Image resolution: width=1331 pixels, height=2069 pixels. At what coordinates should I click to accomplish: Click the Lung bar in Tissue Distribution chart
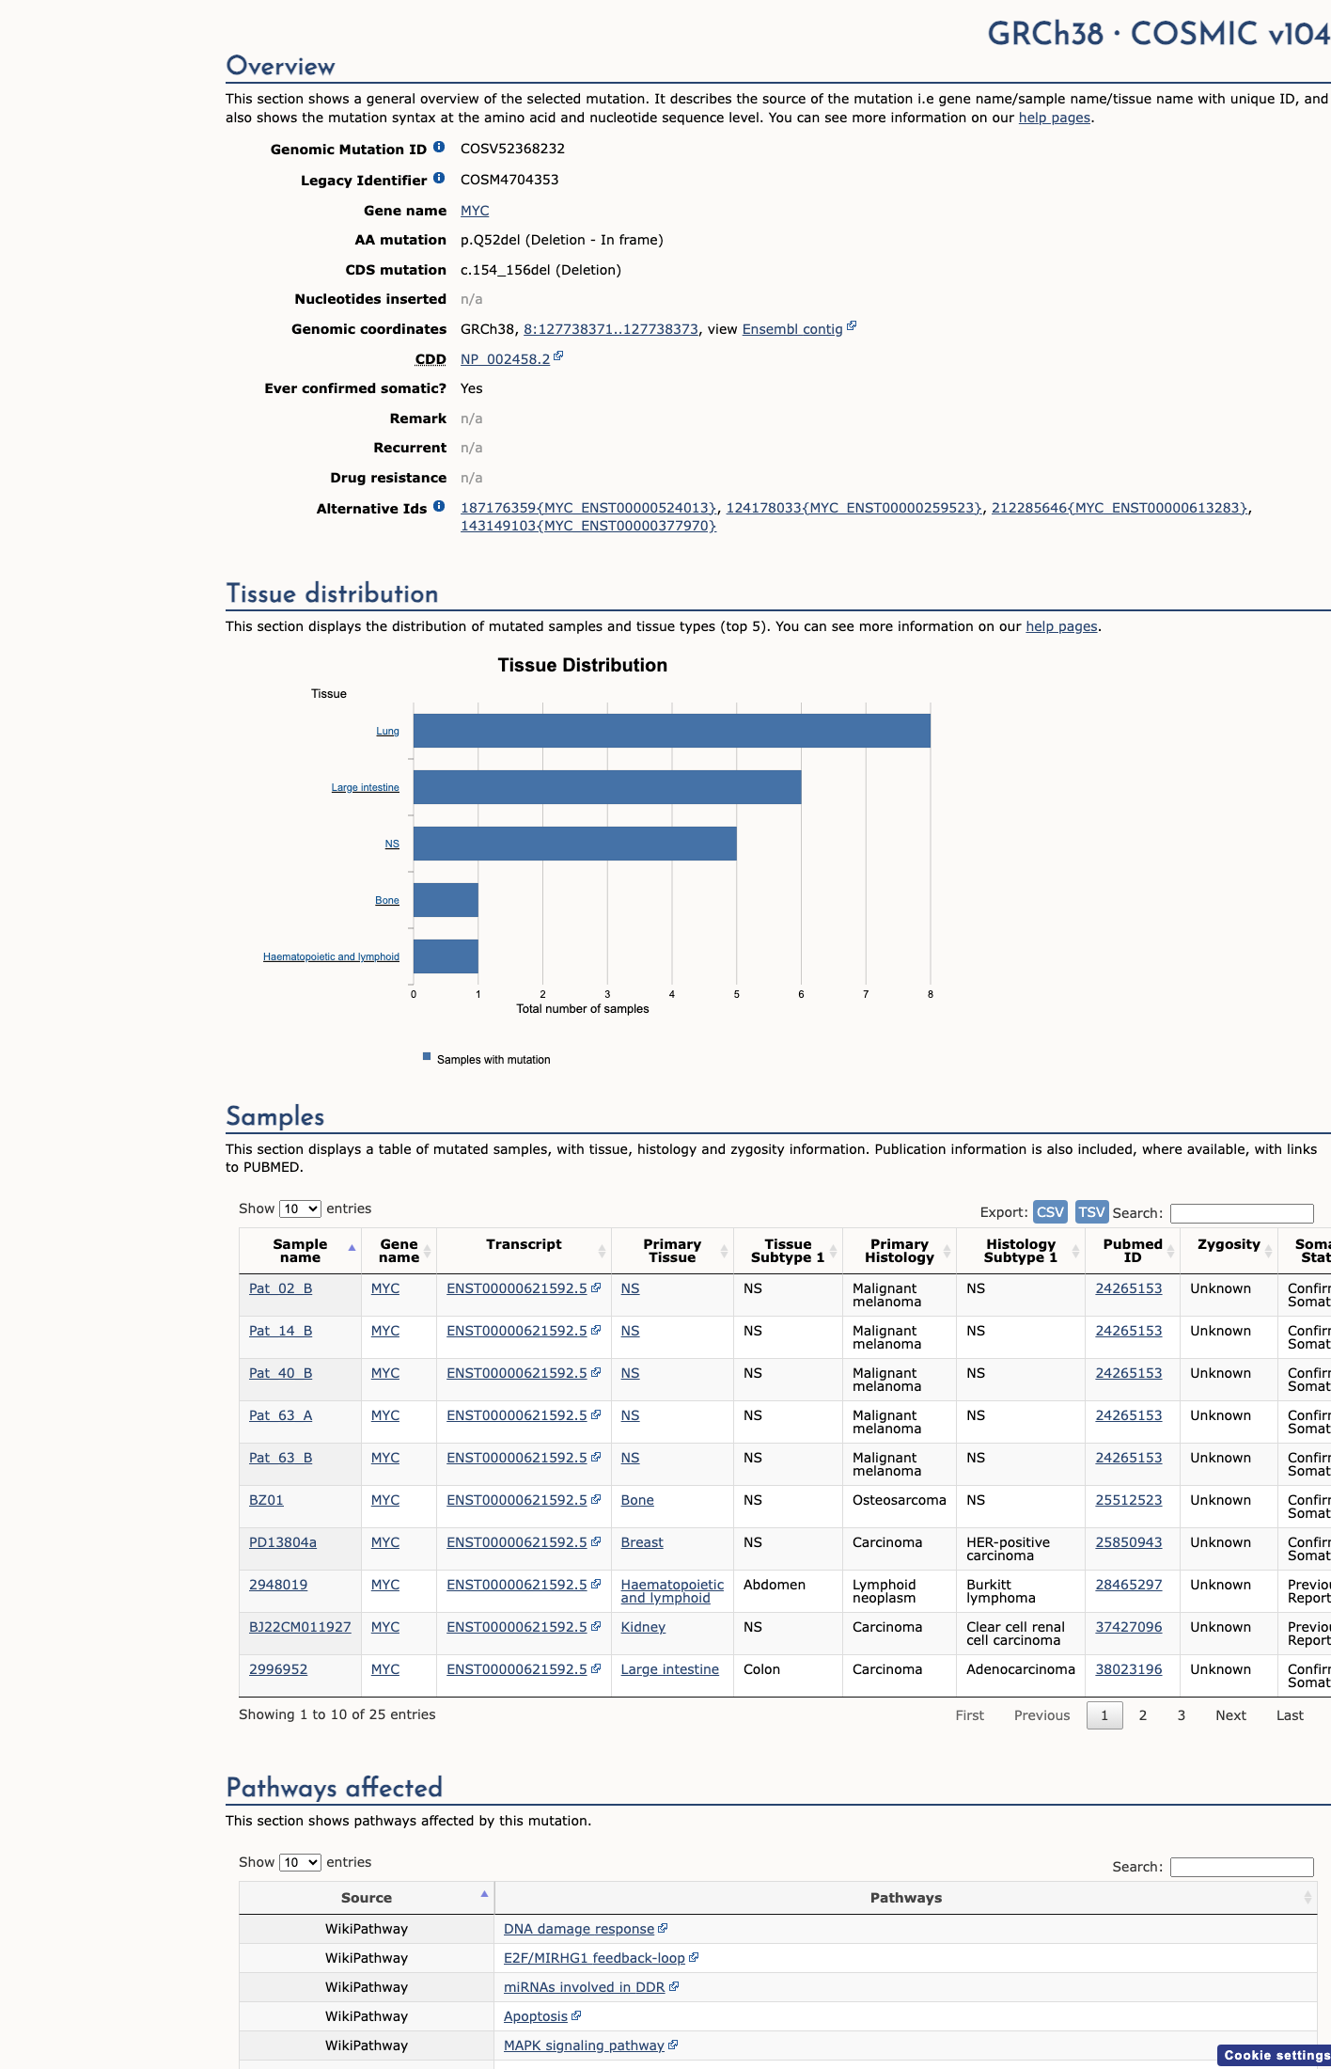click(x=672, y=731)
